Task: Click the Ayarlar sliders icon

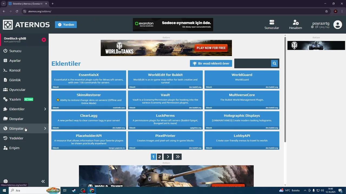Action: 5,61
